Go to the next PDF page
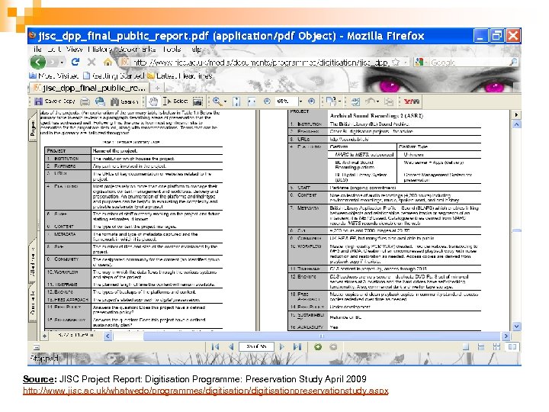The image size is (549, 412). tap(282, 347)
